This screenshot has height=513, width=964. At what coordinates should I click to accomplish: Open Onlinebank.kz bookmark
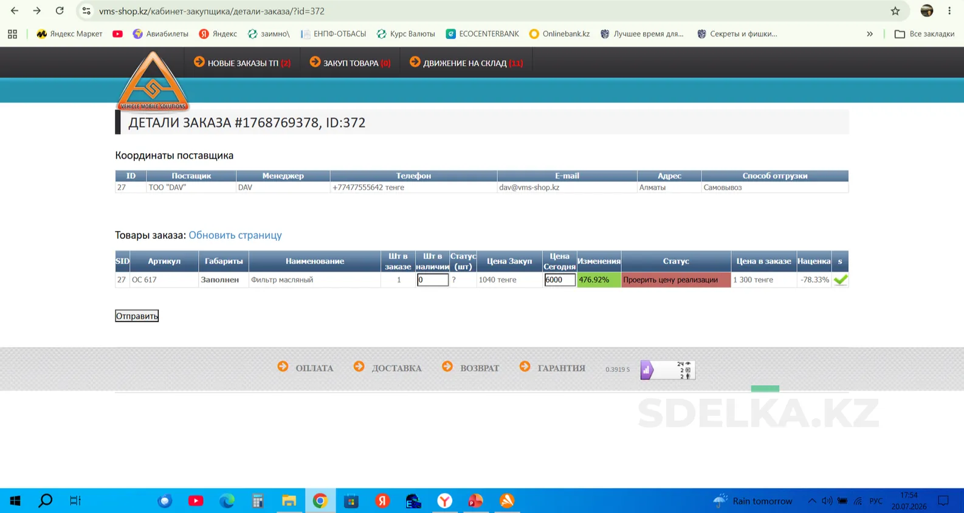pyautogui.click(x=559, y=34)
